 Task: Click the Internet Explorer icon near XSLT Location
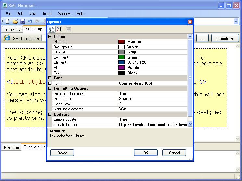click(x=7, y=38)
